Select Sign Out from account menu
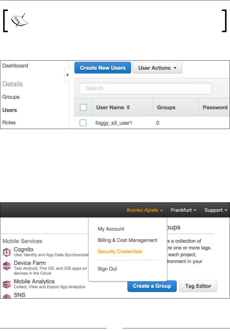 (107, 269)
